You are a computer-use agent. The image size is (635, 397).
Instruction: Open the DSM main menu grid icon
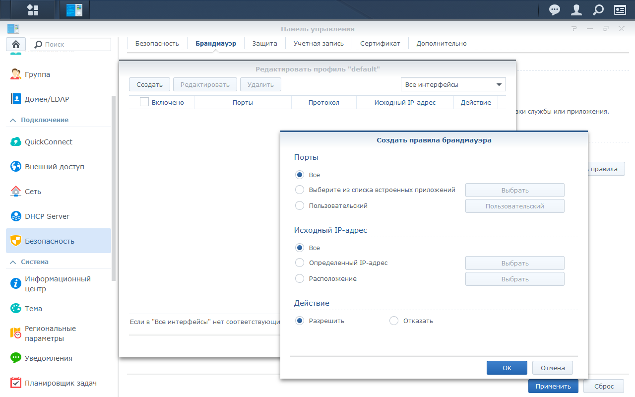pyautogui.click(x=33, y=10)
